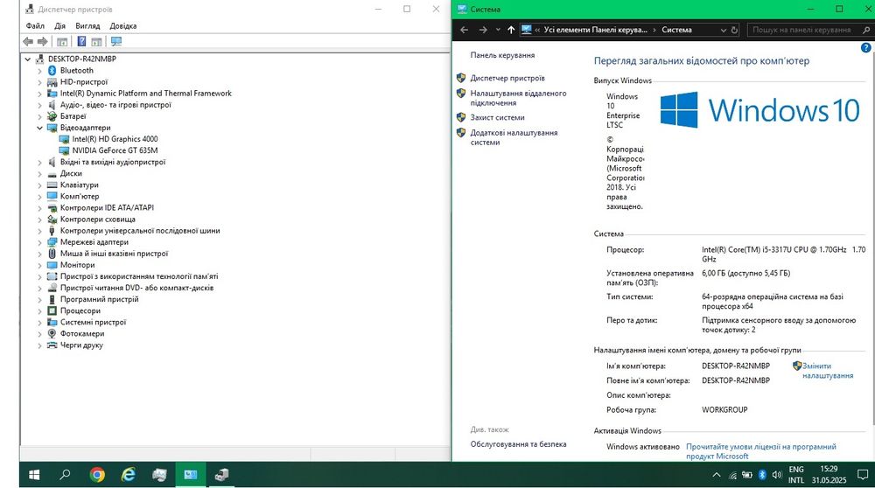The width and height of the screenshot is (875, 488).
Task: Click the help question mark in Система window
Action: (x=865, y=48)
